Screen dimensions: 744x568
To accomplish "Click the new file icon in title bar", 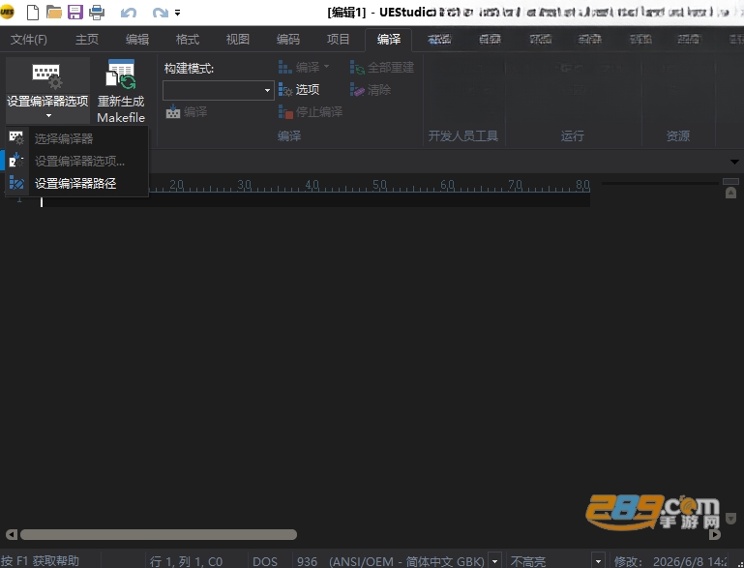I will point(32,12).
